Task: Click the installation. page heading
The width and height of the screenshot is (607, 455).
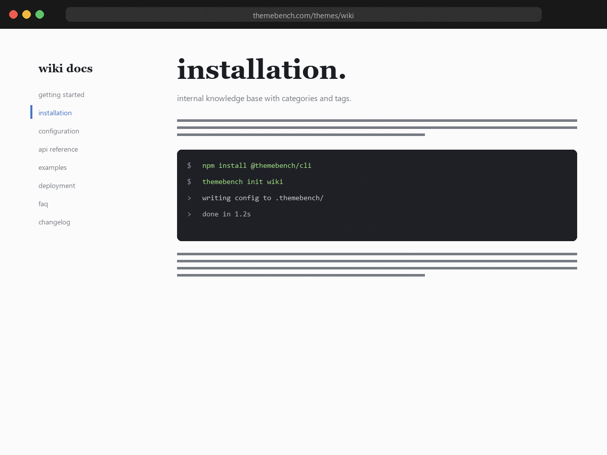Action: (262, 69)
